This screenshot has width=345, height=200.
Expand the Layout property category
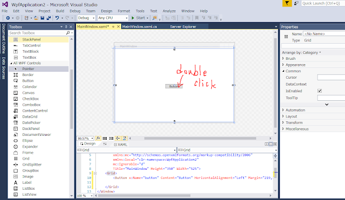pyautogui.click(x=283, y=116)
